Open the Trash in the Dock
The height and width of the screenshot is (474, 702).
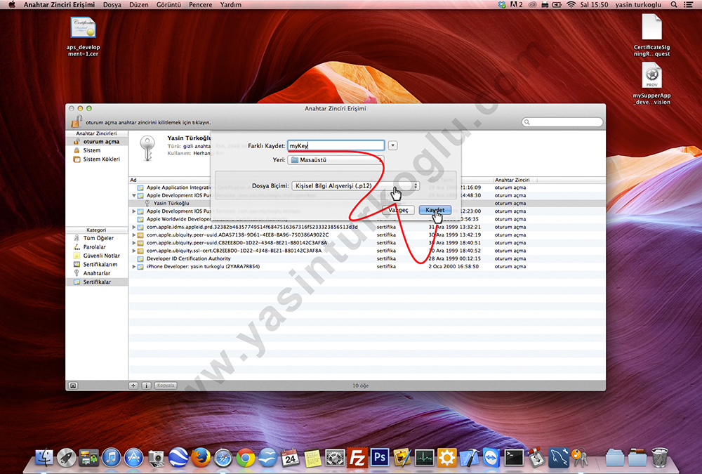click(x=659, y=457)
